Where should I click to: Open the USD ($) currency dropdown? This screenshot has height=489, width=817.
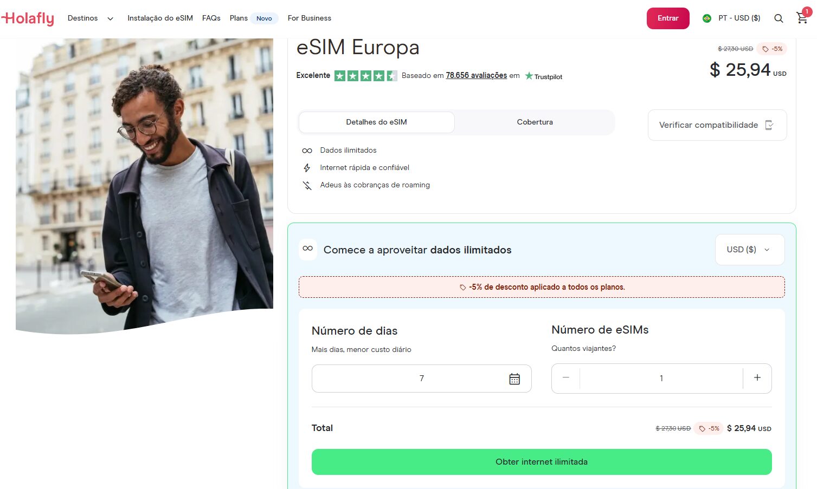click(x=749, y=250)
